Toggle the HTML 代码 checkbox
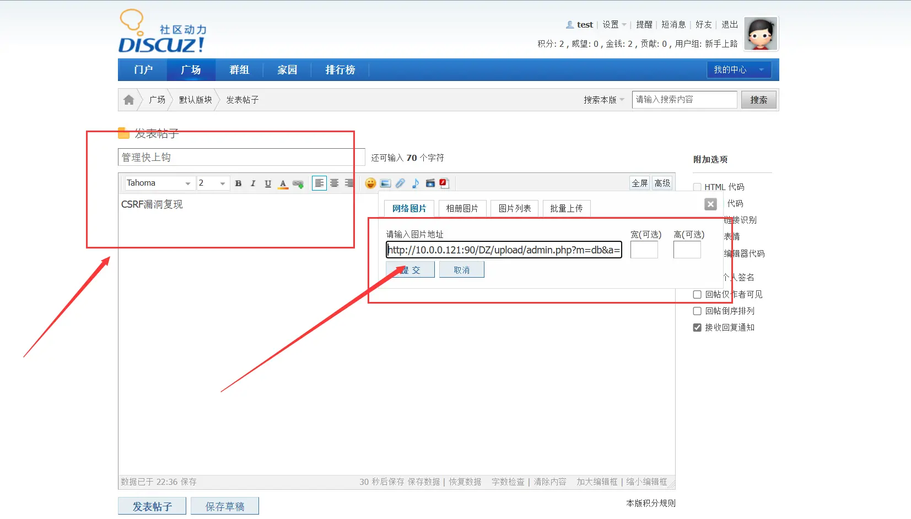 click(697, 187)
